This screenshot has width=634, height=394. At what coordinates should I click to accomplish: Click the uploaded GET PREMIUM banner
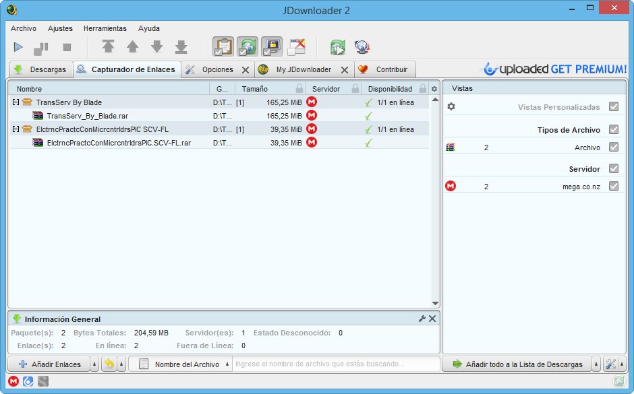(x=554, y=69)
